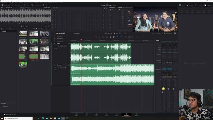Arm record on A1 Dialog track
Screen dimensions: 213x120
pyautogui.click(x=61, y=46)
